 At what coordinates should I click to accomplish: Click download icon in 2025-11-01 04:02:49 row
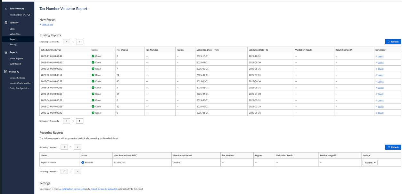[x=376, y=56]
